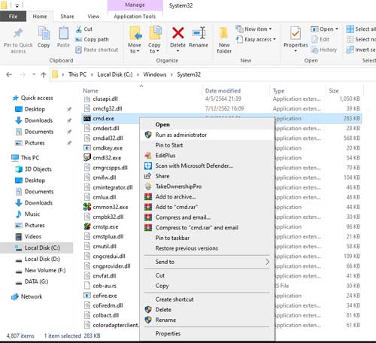Sort by Size column header
This screenshot has width=376, height=343.
coord(334,91)
